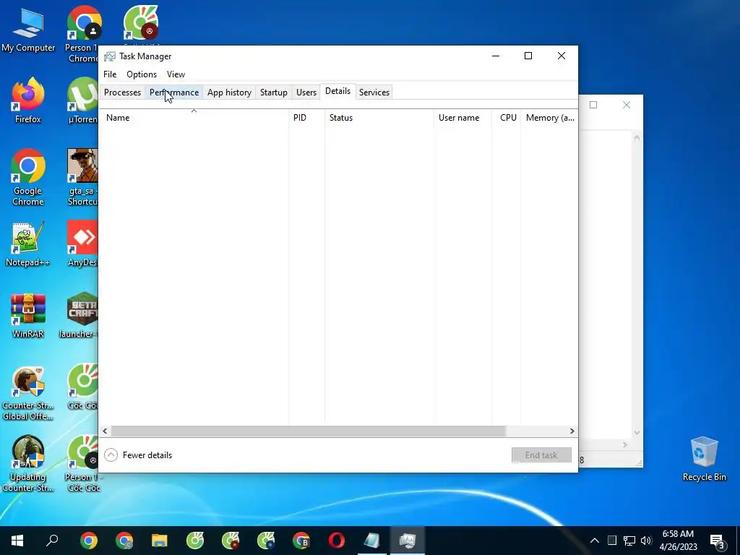
Task: Click the End task button
Action: (x=541, y=455)
